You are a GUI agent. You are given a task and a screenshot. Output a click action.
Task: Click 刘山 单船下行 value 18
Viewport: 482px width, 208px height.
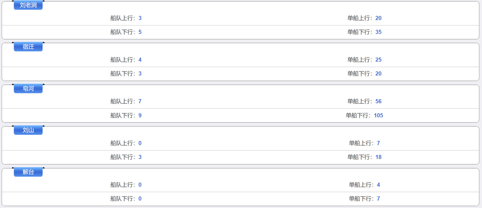point(378,157)
